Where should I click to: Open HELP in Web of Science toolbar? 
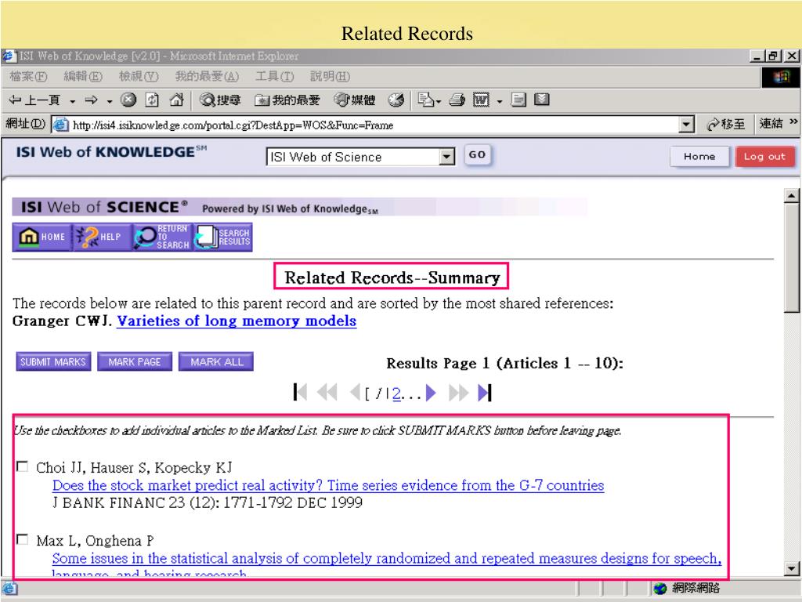pos(101,237)
